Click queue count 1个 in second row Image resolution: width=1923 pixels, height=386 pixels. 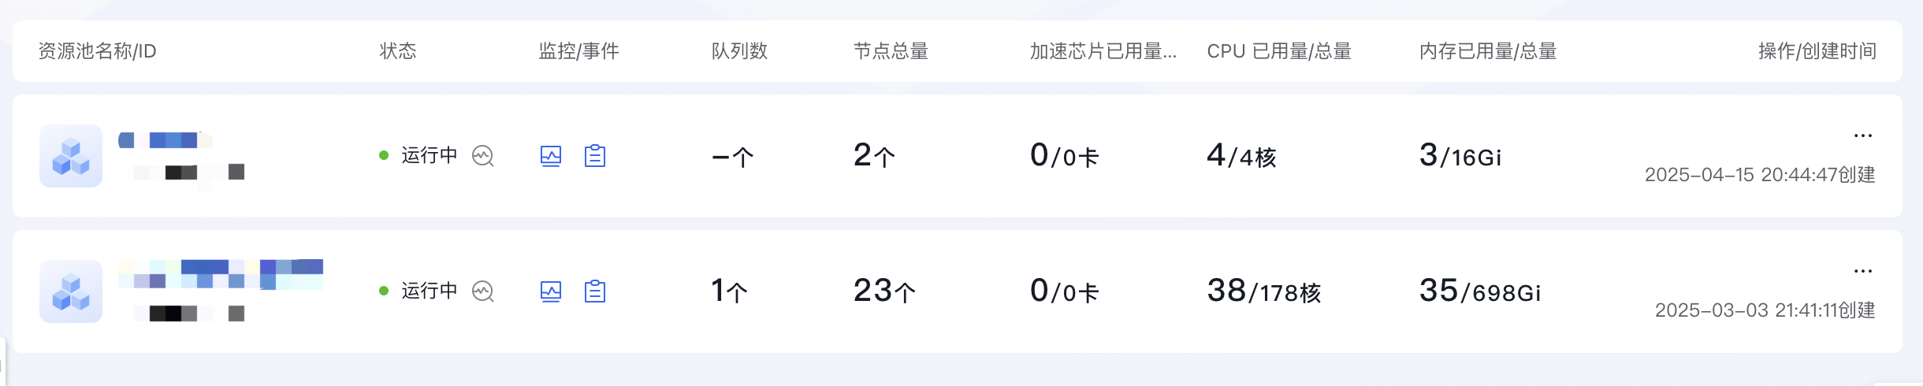click(x=729, y=291)
